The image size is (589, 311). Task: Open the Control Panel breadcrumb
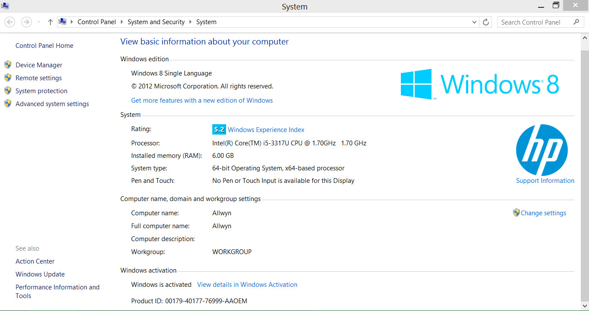97,22
